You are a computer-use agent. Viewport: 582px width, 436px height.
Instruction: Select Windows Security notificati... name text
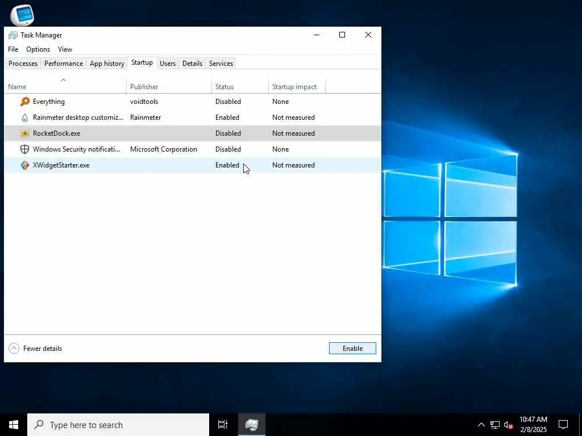(x=77, y=149)
